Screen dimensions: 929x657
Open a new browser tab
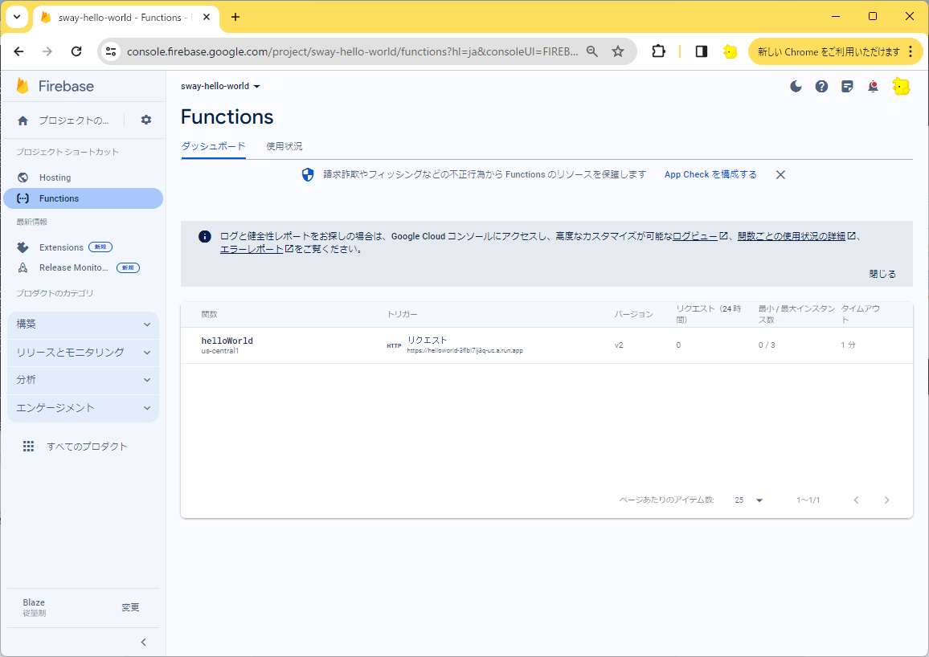tap(235, 17)
